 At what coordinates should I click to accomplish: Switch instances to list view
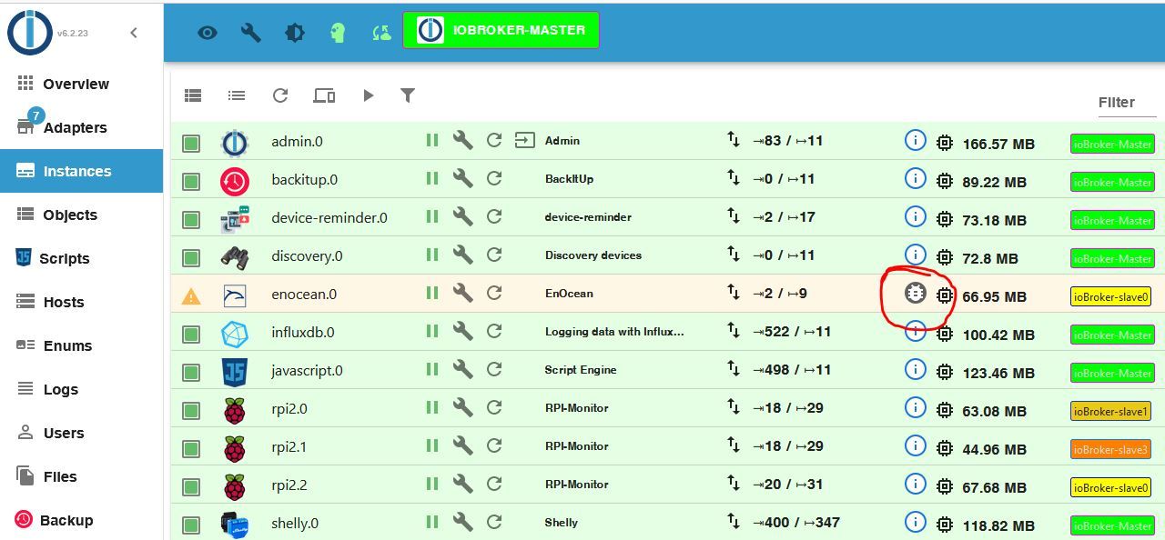[237, 95]
